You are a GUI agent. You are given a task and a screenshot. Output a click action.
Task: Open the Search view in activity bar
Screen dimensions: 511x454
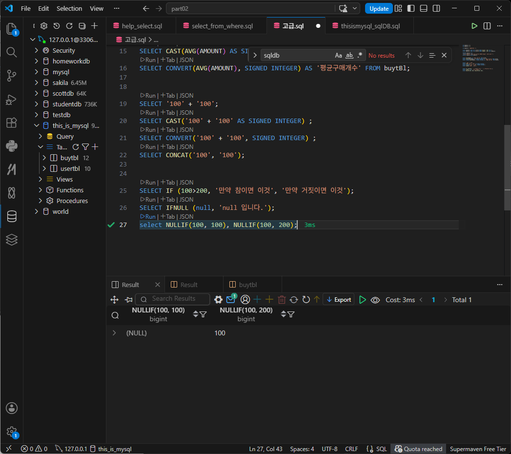(12, 52)
